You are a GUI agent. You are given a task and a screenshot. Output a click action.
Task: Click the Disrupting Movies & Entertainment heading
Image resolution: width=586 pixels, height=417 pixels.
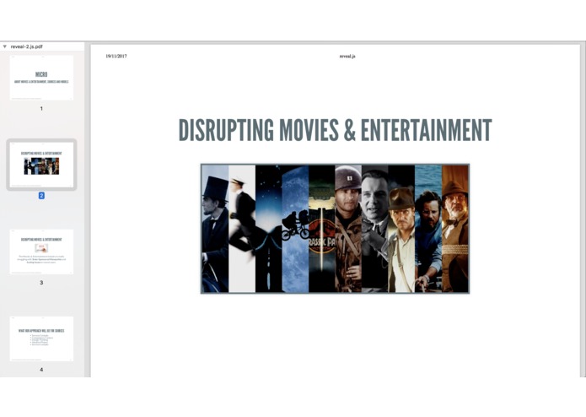tap(336, 130)
